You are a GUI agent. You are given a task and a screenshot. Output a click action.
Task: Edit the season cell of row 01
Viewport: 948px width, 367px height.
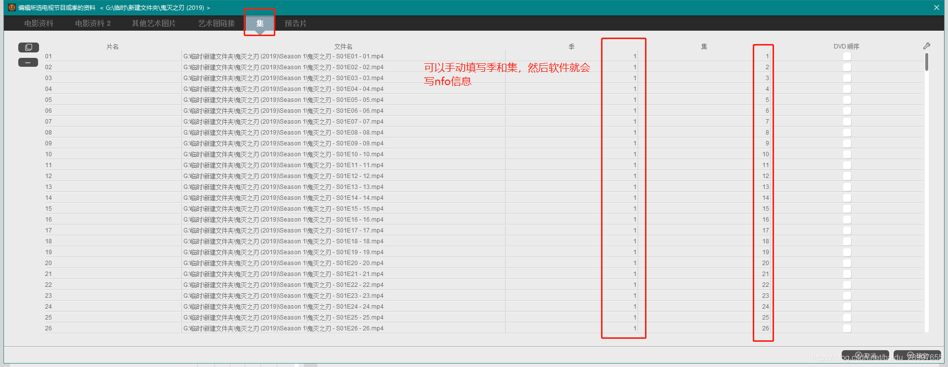[572, 56]
